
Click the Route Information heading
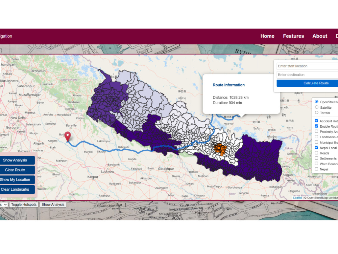(228, 85)
